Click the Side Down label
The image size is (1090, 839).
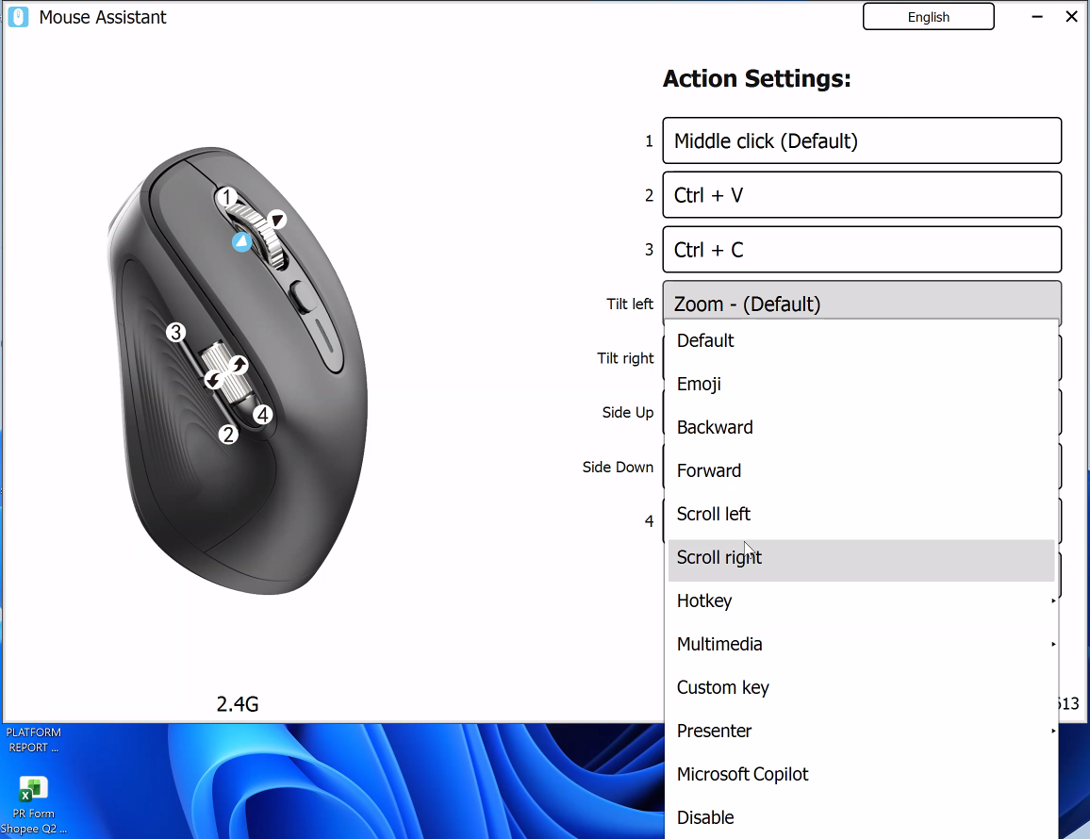tap(618, 468)
